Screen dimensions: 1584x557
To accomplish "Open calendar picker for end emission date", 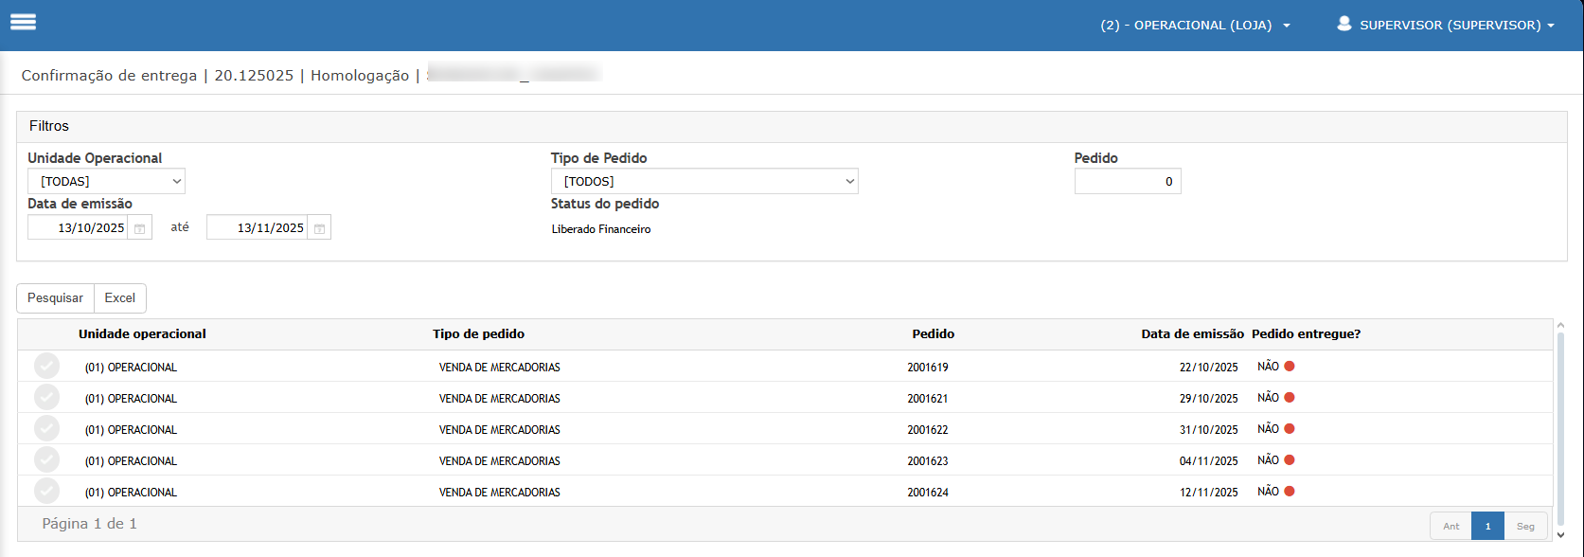I will tap(319, 228).
